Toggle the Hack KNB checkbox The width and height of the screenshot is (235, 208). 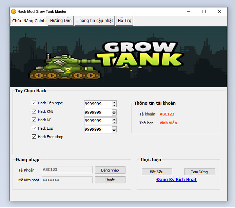point(34,111)
